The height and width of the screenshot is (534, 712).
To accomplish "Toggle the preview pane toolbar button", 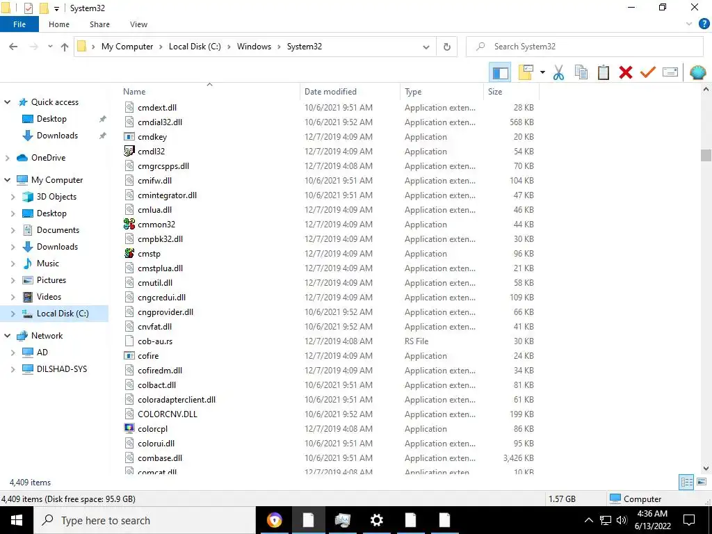I will 500,72.
